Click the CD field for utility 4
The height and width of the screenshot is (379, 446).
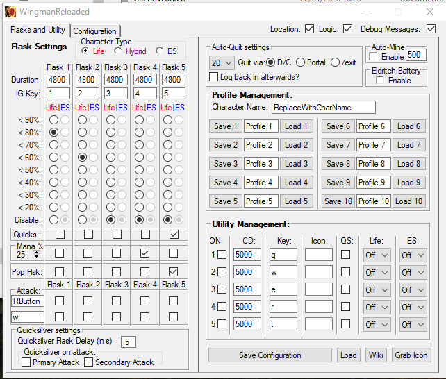point(247,307)
